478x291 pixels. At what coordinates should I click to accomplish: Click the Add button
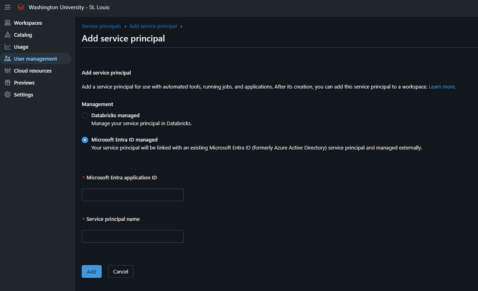91,271
